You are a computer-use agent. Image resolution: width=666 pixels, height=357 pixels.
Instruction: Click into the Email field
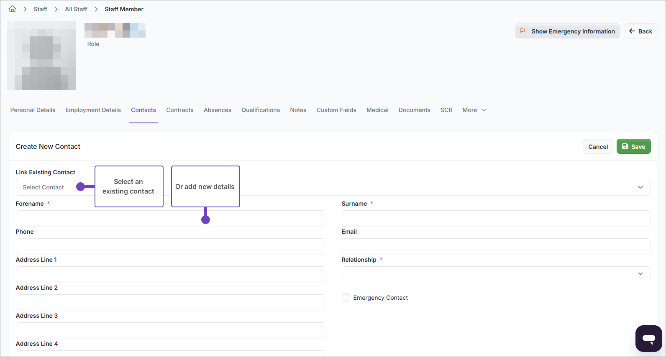tap(496, 247)
